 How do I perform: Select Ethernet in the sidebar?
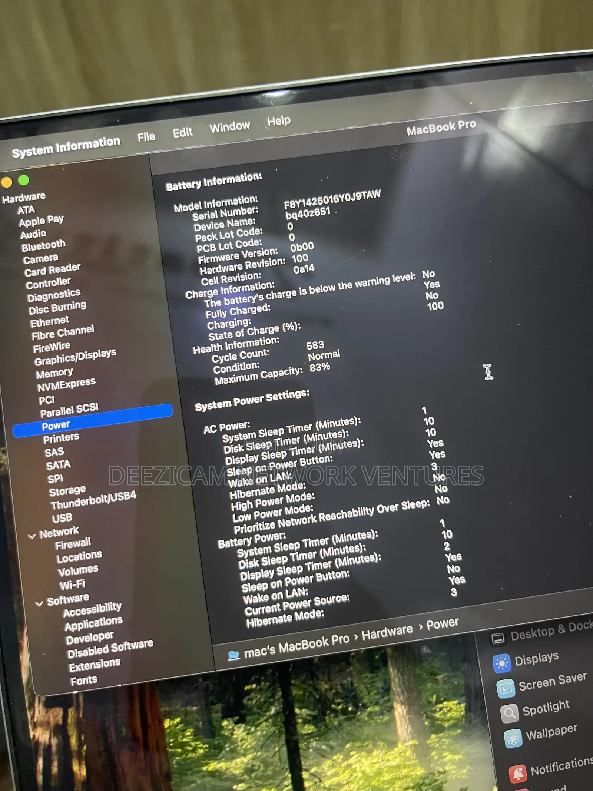(x=50, y=322)
